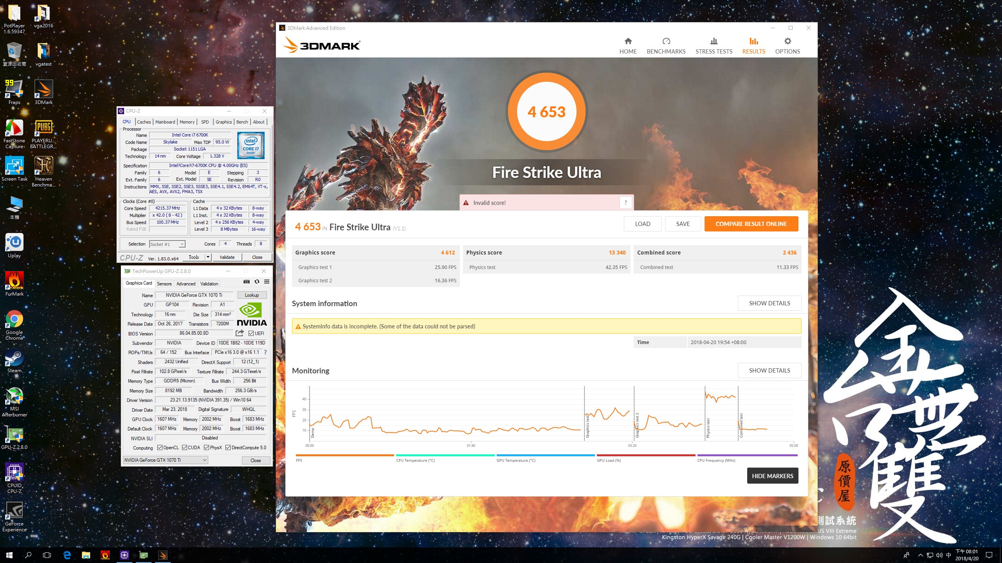Launch 3DMark desktop shortcut

(x=43, y=92)
